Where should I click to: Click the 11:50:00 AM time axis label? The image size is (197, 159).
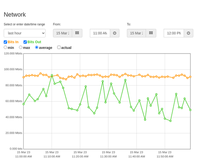[x=165, y=157]
